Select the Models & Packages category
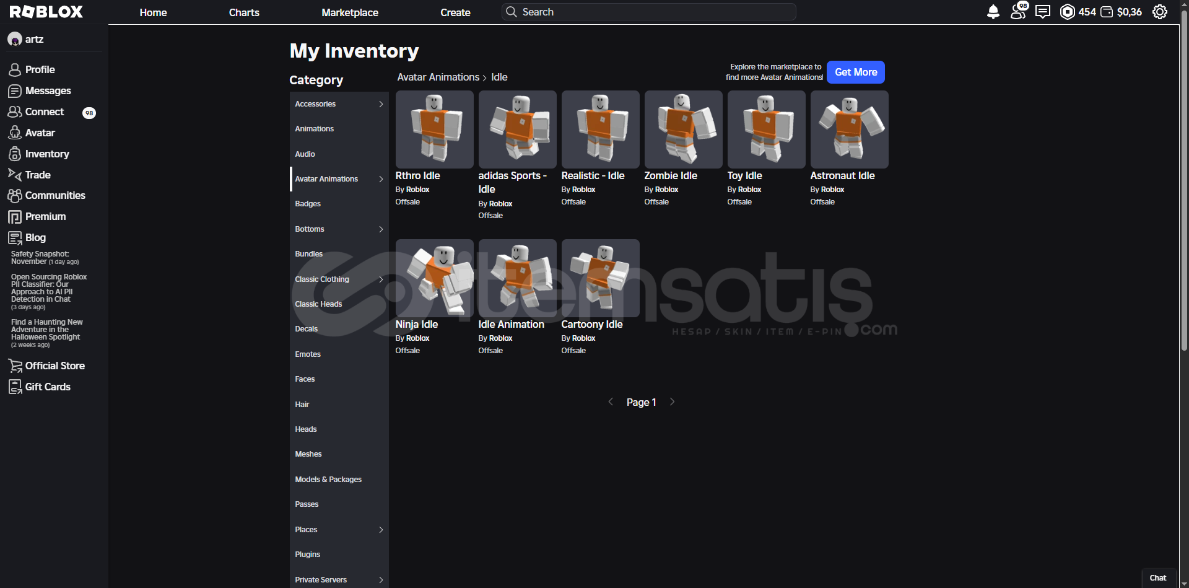 click(339, 480)
